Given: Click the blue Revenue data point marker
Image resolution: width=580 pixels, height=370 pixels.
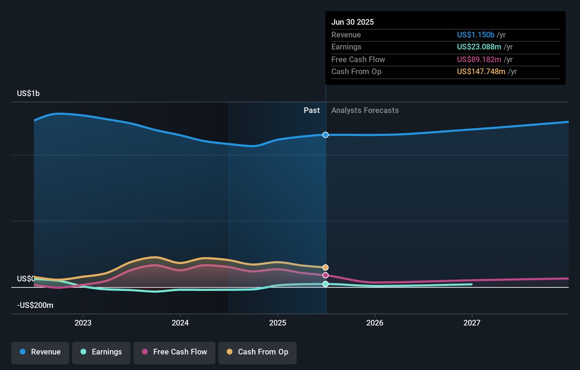Looking at the screenshot, I should tap(325, 135).
